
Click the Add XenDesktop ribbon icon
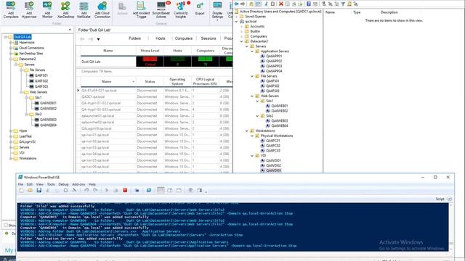[65, 9]
